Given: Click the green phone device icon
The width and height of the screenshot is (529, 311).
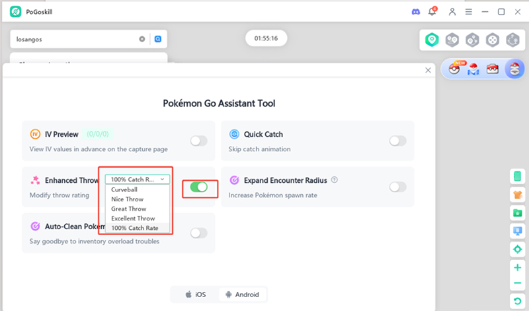Looking at the screenshot, I should pyautogui.click(x=518, y=176).
